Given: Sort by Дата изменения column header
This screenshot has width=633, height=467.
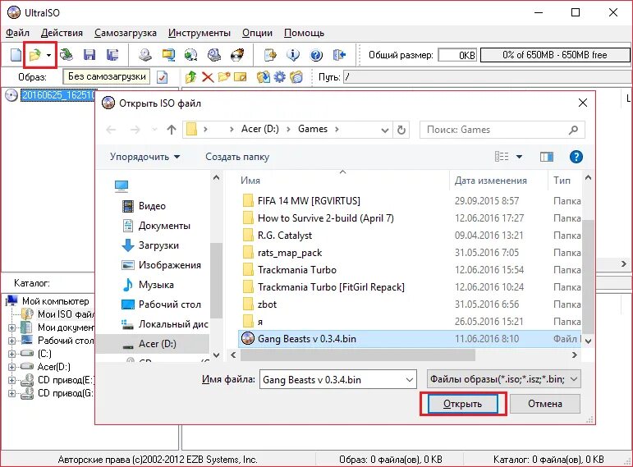Looking at the screenshot, I should click(x=490, y=181).
